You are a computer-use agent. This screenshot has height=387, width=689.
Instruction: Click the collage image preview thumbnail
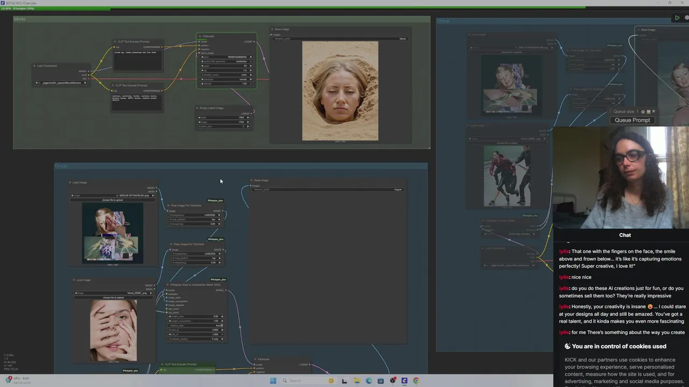113,233
